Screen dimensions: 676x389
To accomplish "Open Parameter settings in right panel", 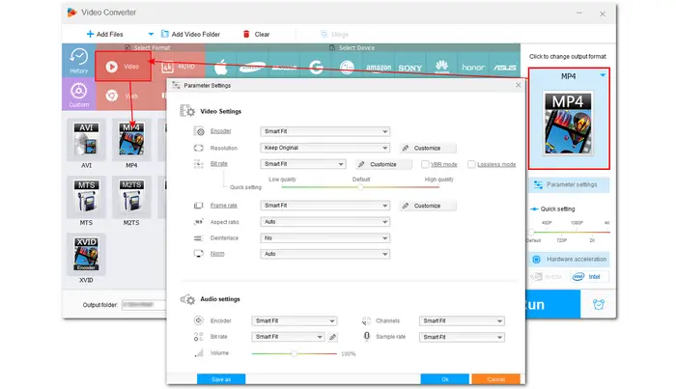I will [x=569, y=184].
